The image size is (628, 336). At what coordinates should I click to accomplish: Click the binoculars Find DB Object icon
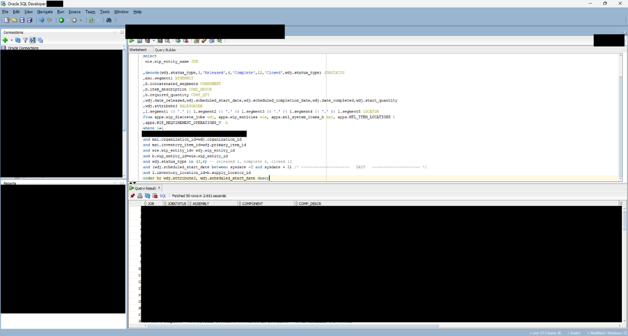tap(109, 20)
